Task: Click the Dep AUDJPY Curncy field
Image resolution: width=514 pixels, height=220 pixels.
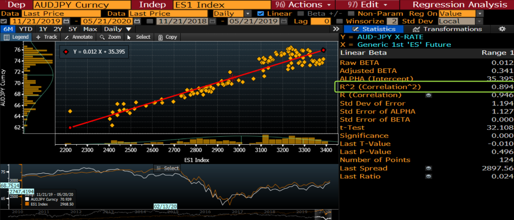Action: click(81, 5)
